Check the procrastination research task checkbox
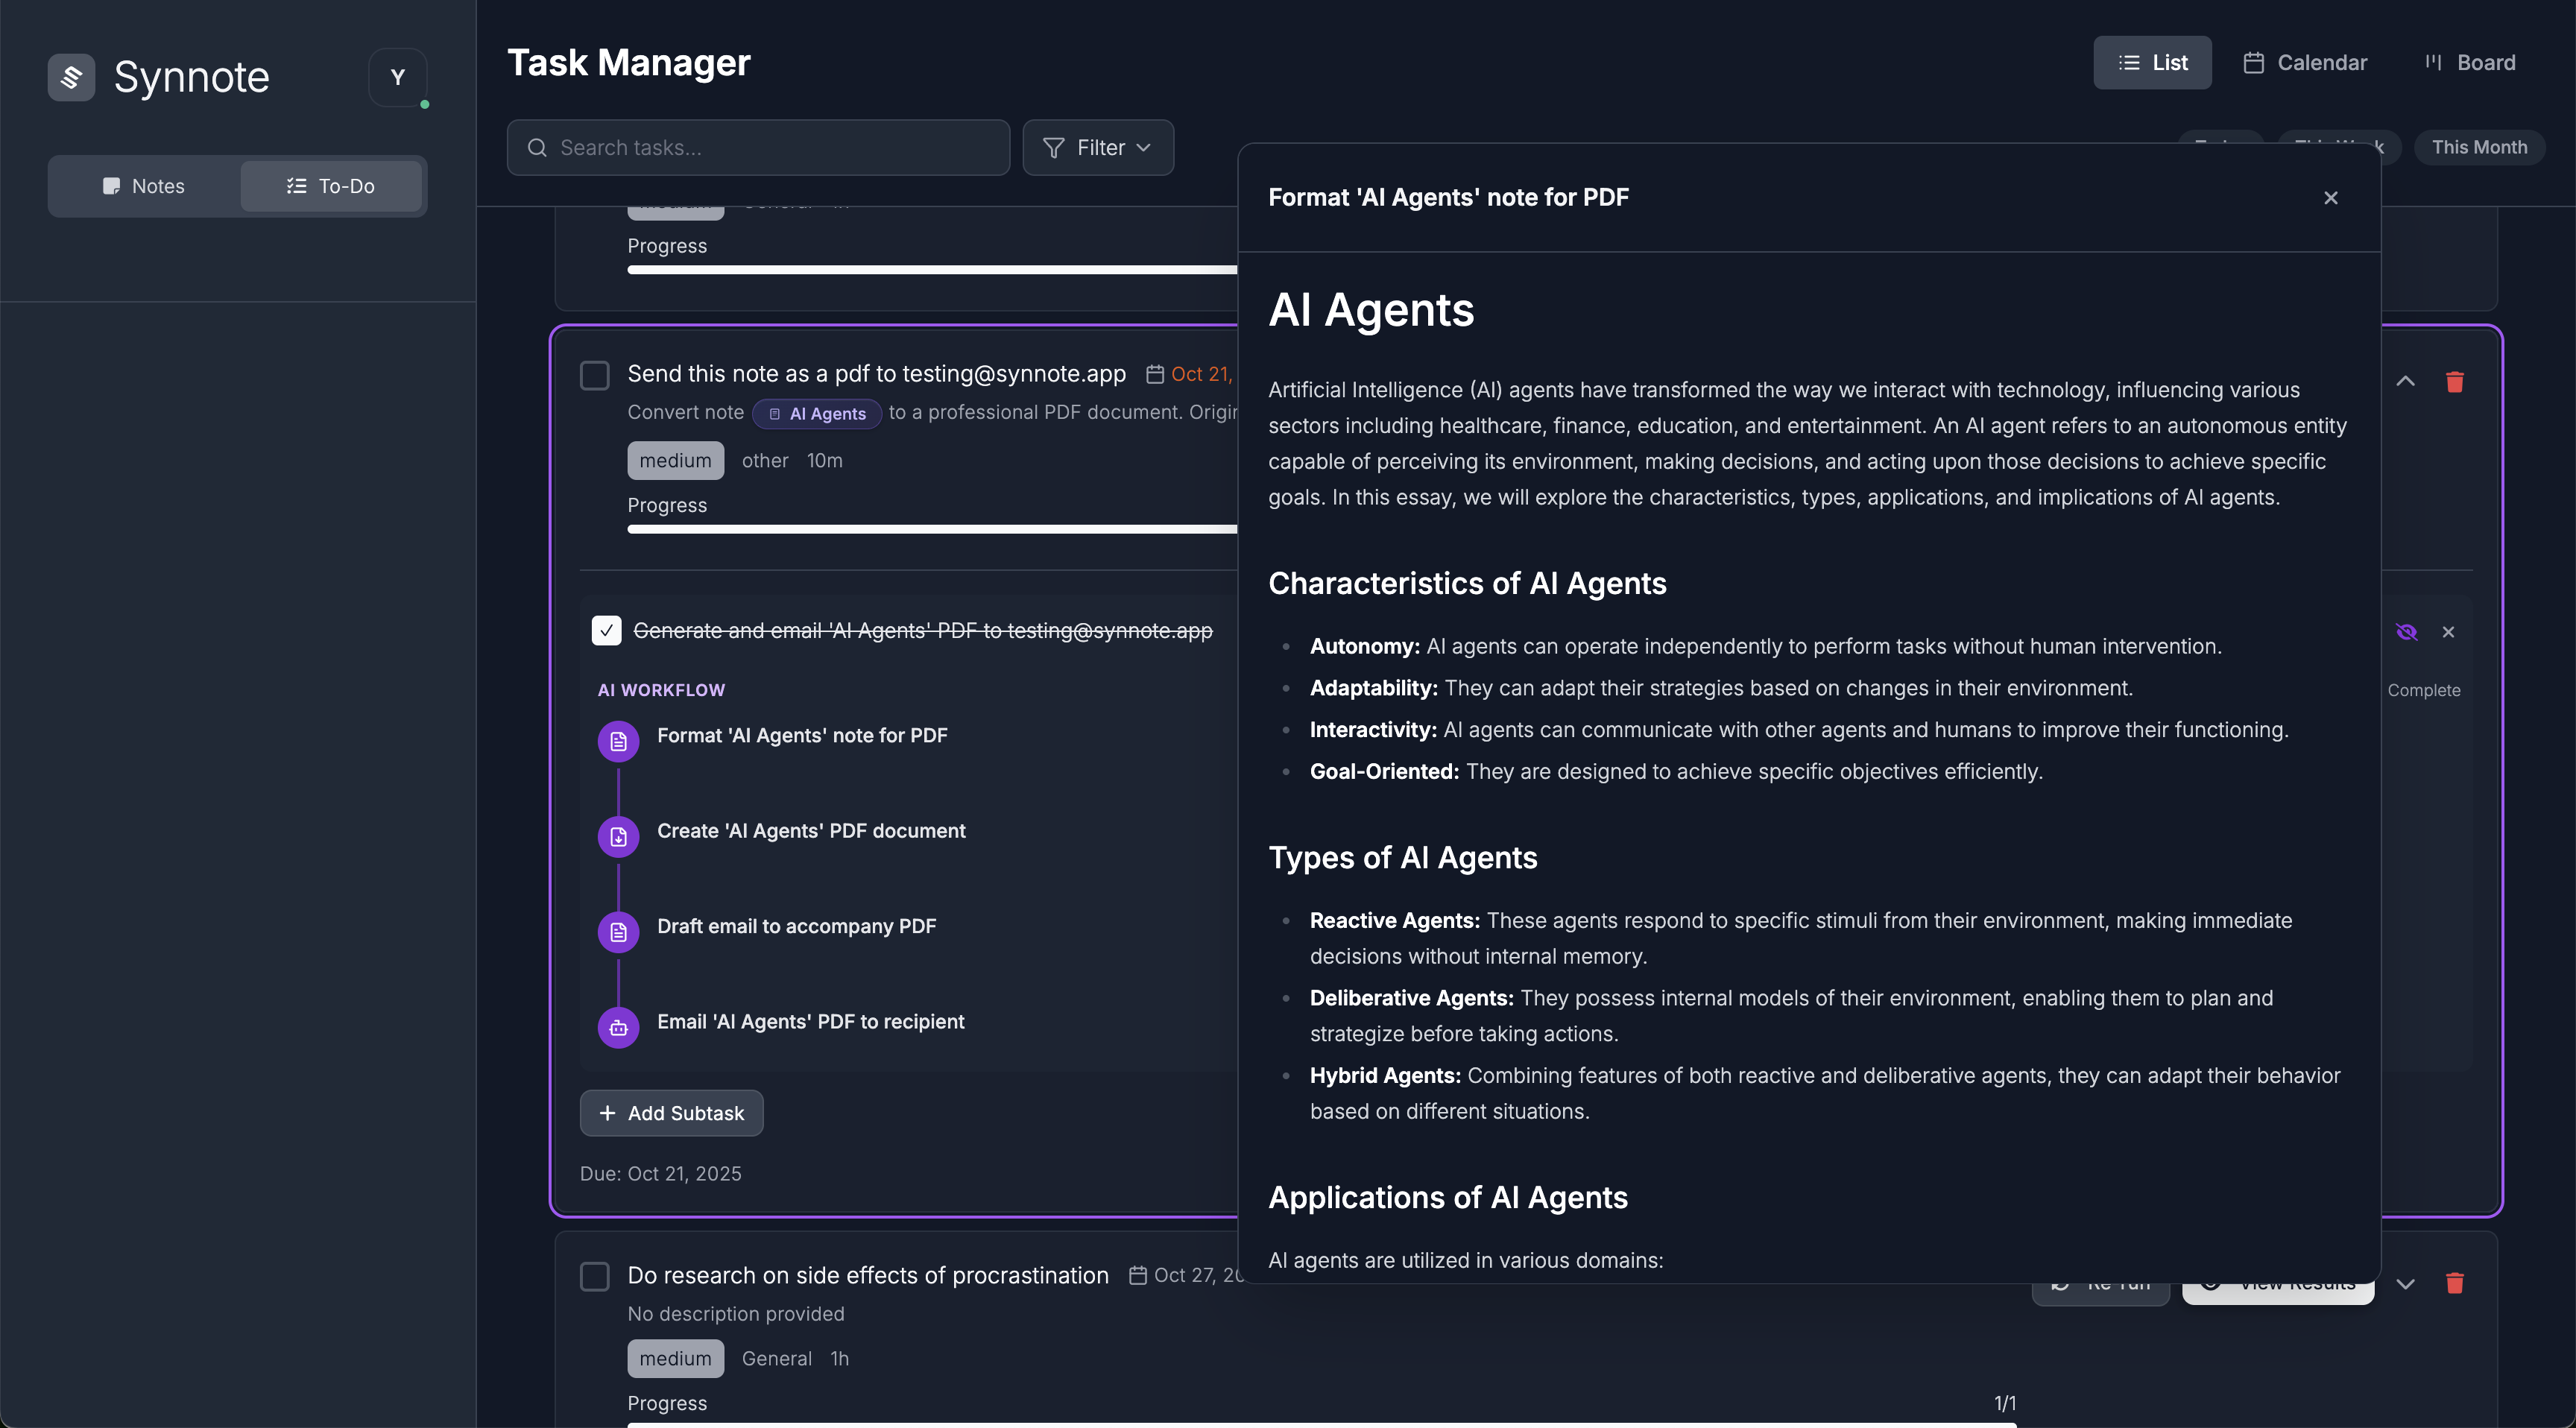Viewport: 2576px width, 1428px height. [595, 1276]
